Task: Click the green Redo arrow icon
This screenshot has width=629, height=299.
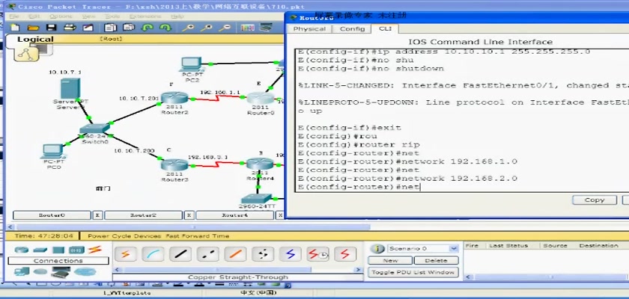Action: (165, 28)
